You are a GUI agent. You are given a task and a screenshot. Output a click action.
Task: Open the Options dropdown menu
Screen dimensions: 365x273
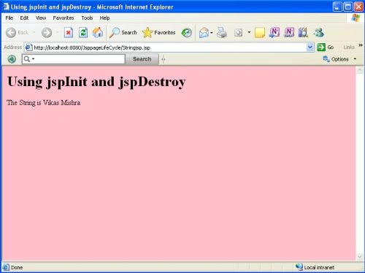point(339,59)
